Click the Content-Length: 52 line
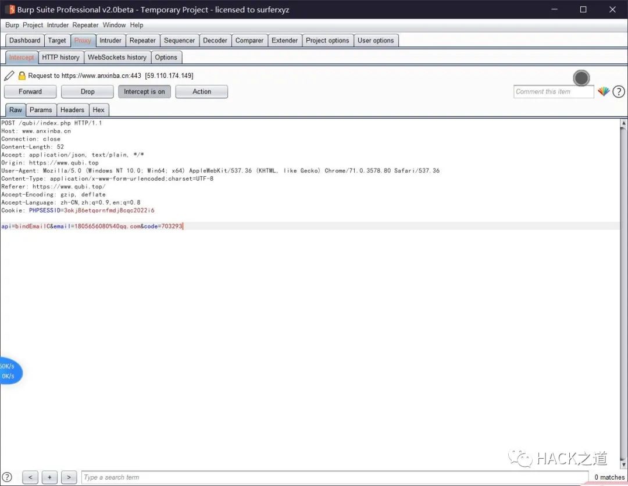The height and width of the screenshot is (486, 628). point(33,147)
